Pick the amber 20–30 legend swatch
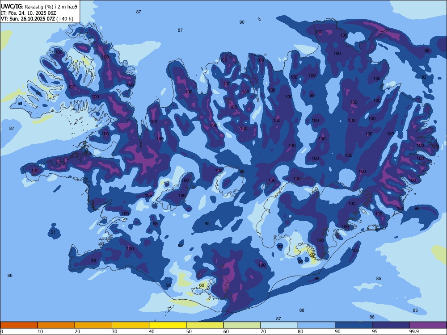The height and width of the screenshot is (335, 447). coord(93,325)
